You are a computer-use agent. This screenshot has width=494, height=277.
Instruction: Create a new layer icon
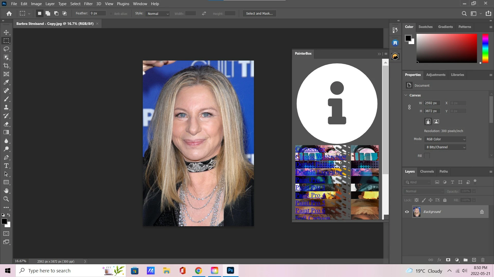[474, 260]
